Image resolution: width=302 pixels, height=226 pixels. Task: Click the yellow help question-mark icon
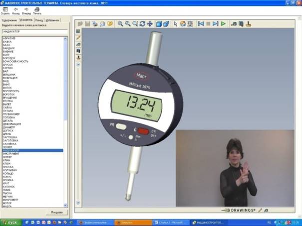(x=110, y=23)
